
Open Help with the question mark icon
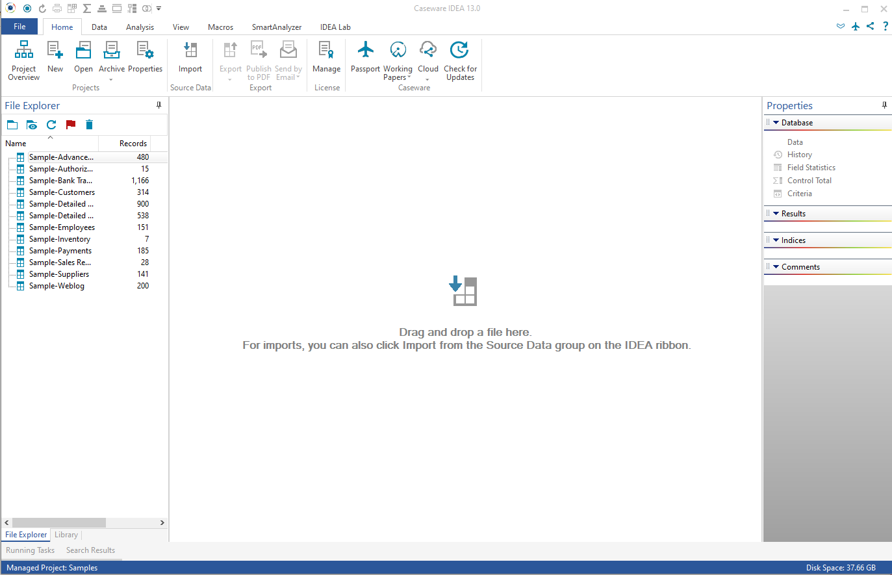tap(886, 26)
